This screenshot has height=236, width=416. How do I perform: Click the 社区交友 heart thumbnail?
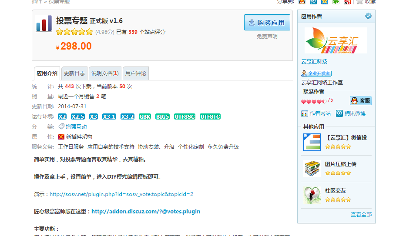click(x=312, y=195)
